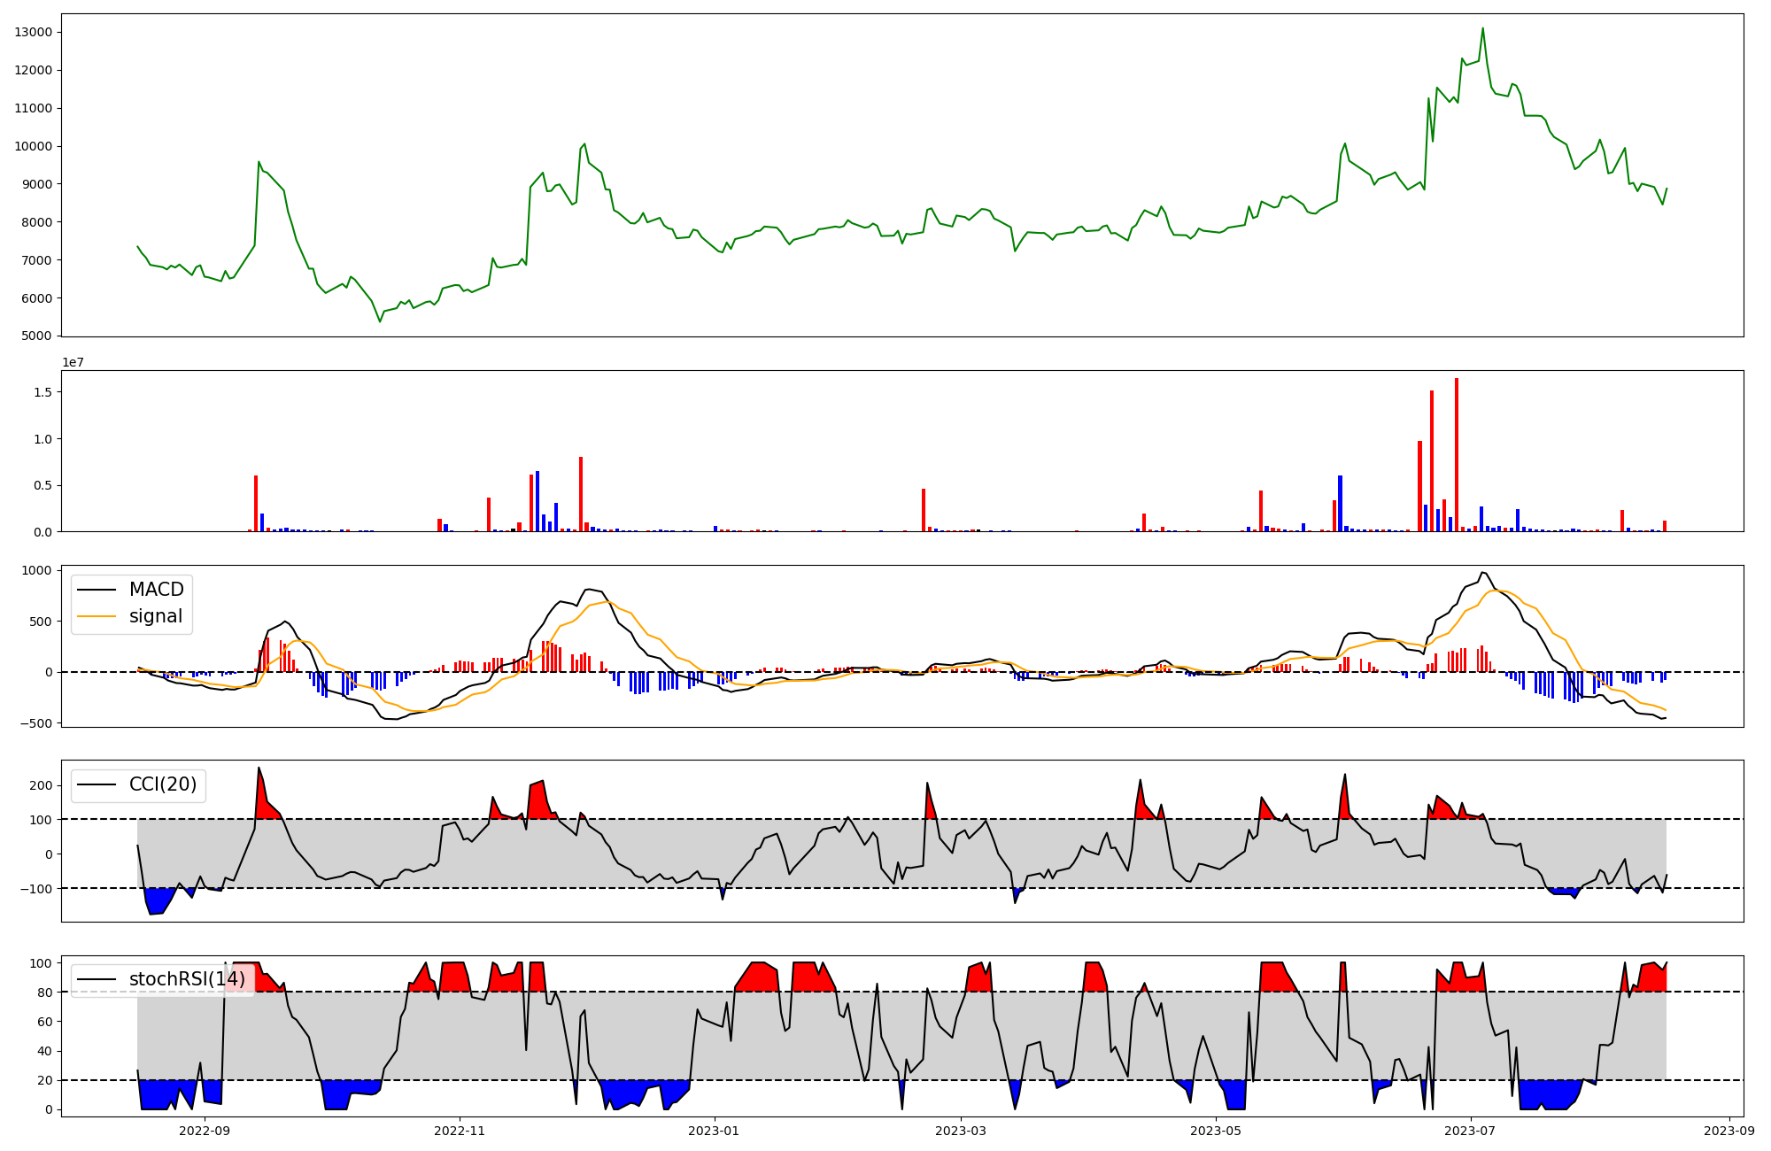Click the 2022-09 x-axis date label
The width and height of the screenshot is (1771, 1151).
pyautogui.click(x=205, y=1131)
